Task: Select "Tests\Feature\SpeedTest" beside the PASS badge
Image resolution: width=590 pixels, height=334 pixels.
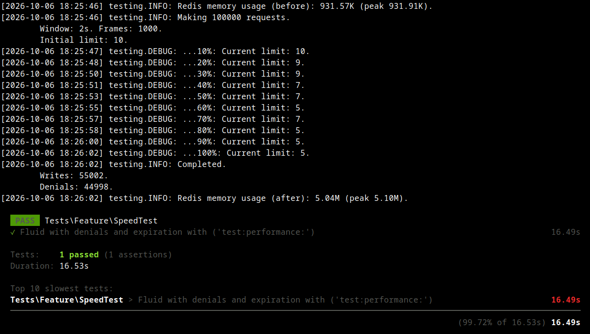Action: pyautogui.click(x=101, y=221)
